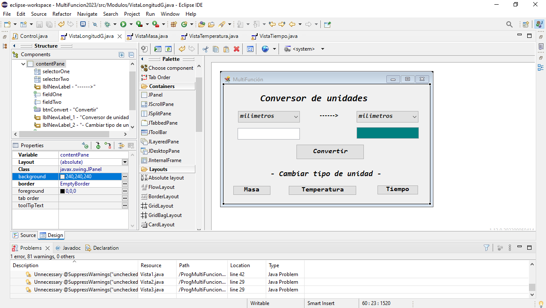Open the <system> look and feel dropdown
This screenshot has width=546, height=308.
click(322, 49)
